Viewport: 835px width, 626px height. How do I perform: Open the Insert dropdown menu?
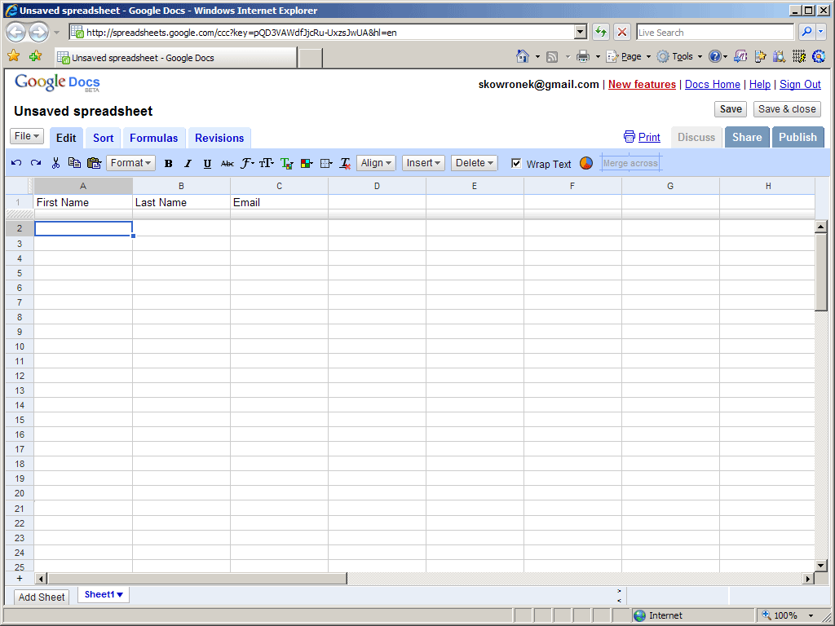pos(423,163)
